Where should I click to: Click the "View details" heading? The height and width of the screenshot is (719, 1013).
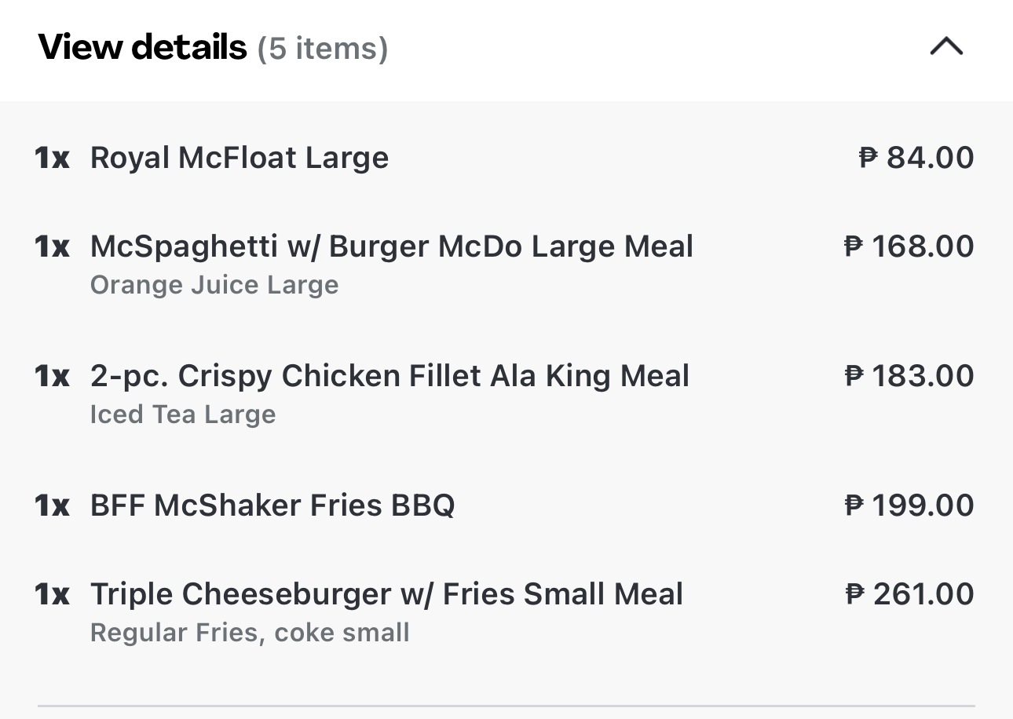point(142,48)
